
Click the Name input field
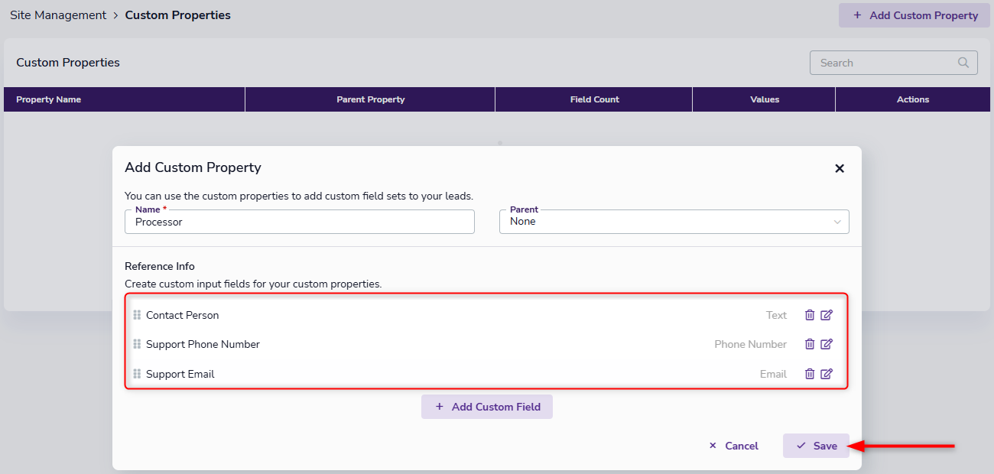(300, 222)
